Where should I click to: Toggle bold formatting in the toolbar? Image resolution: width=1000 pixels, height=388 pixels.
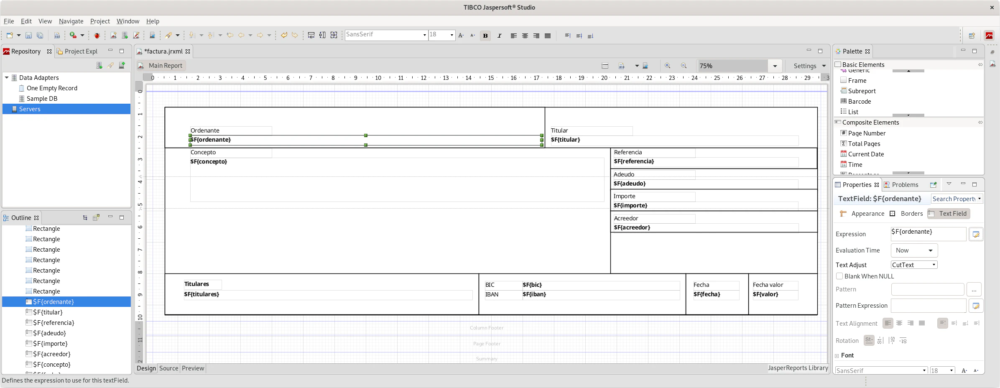tap(485, 36)
